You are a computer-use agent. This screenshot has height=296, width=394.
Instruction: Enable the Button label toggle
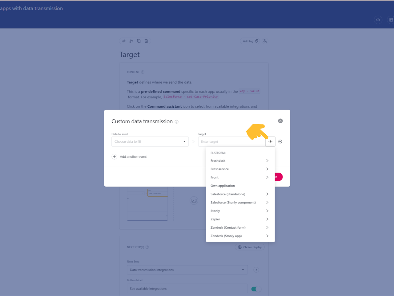click(256, 289)
